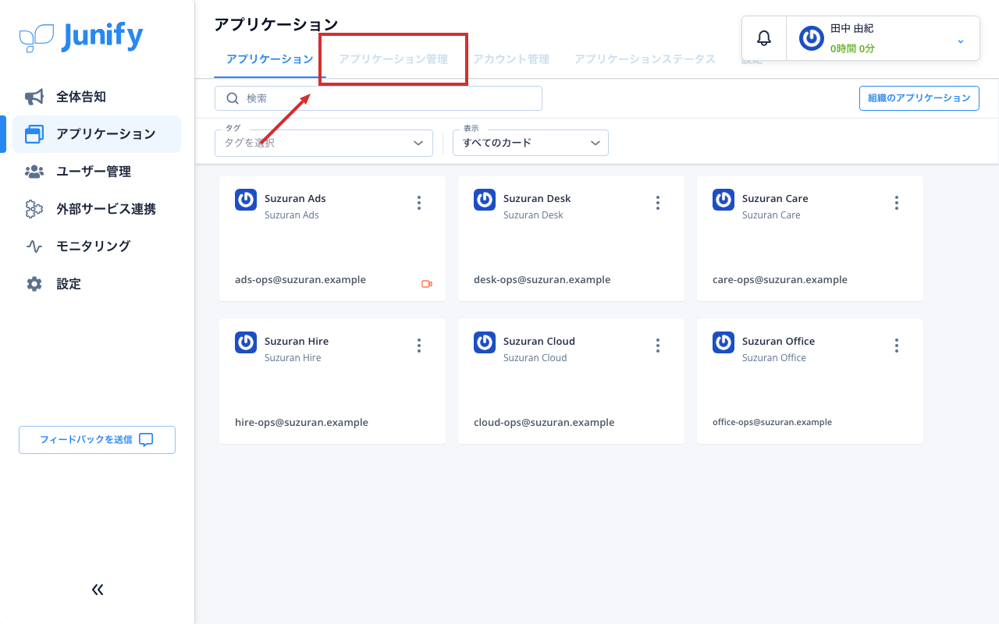Viewport: 999px width, 624px height.
Task: Select 全体告知 in the sidebar
Action: 97,97
